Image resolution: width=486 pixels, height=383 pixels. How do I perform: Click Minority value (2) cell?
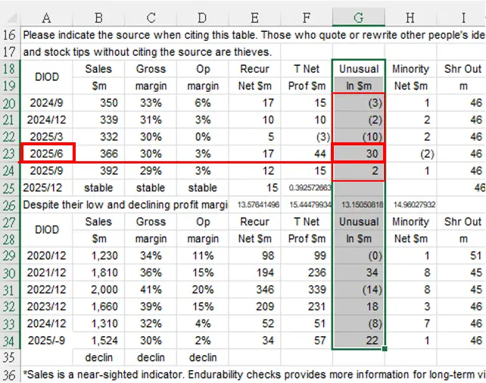coord(410,153)
